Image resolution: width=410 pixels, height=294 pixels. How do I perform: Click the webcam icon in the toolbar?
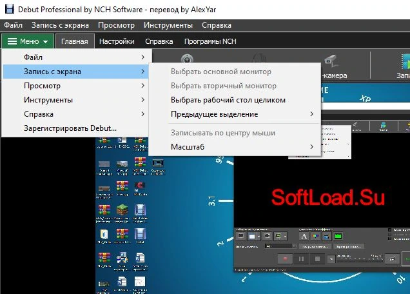point(187,58)
